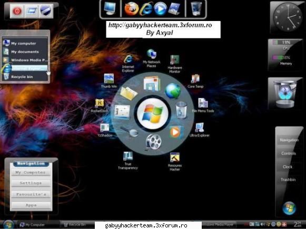Open Thumb Win desktop icon
This screenshot has height=229, width=306.
[x=109, y=81]
